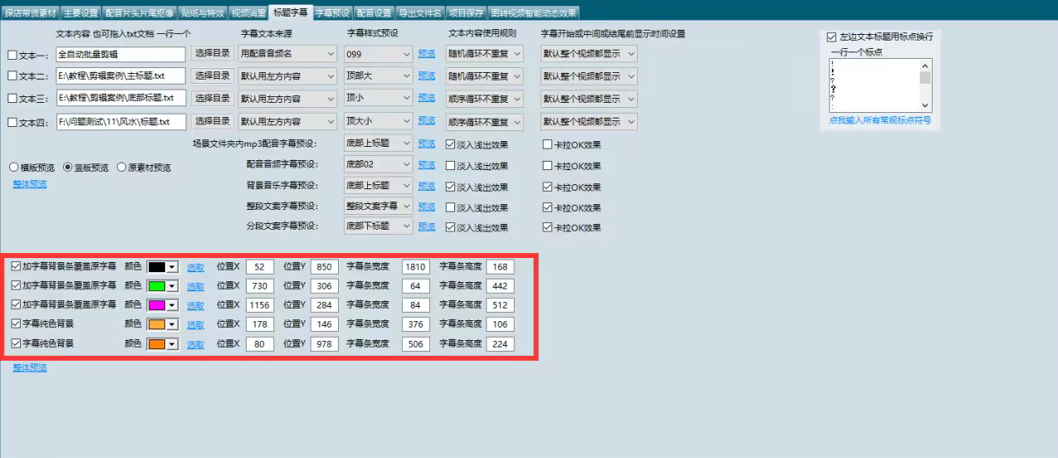Open the 底部下标题 preset dropdown
This screenshot has width=1058, height=458.
click(378, 227)
